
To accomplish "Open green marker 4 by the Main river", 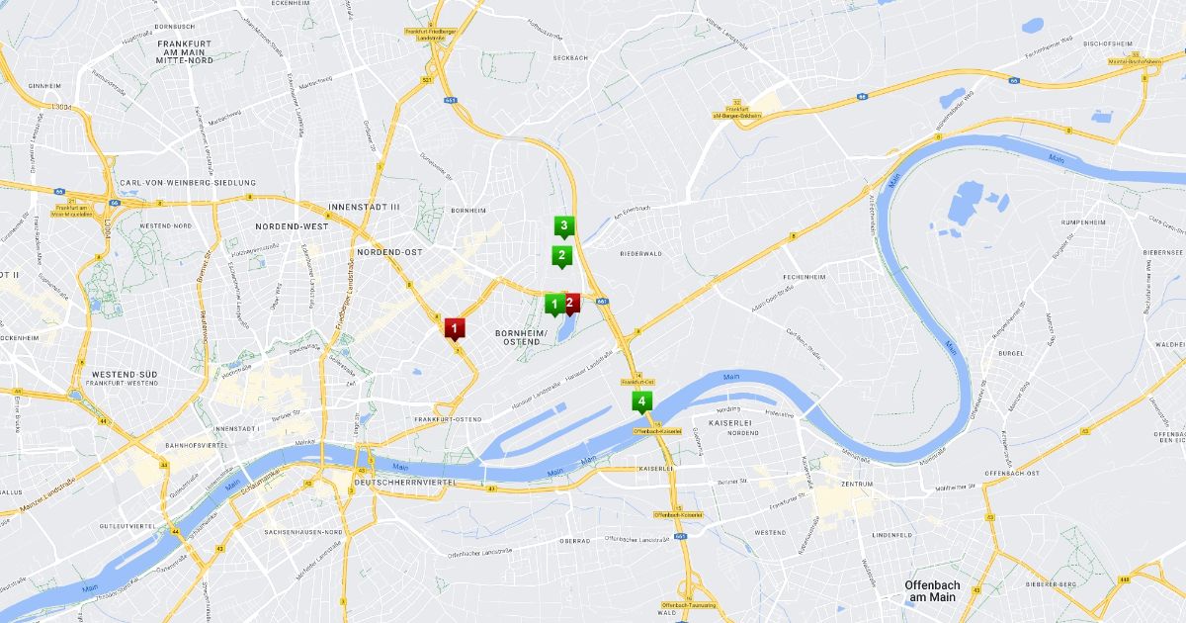I will pos(642,402).
